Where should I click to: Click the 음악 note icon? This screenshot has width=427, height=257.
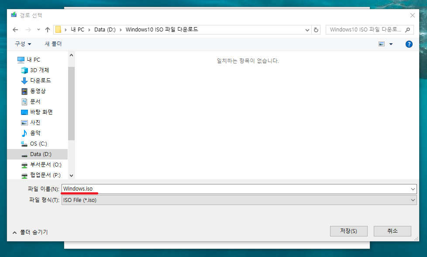[x=24, y=133]
